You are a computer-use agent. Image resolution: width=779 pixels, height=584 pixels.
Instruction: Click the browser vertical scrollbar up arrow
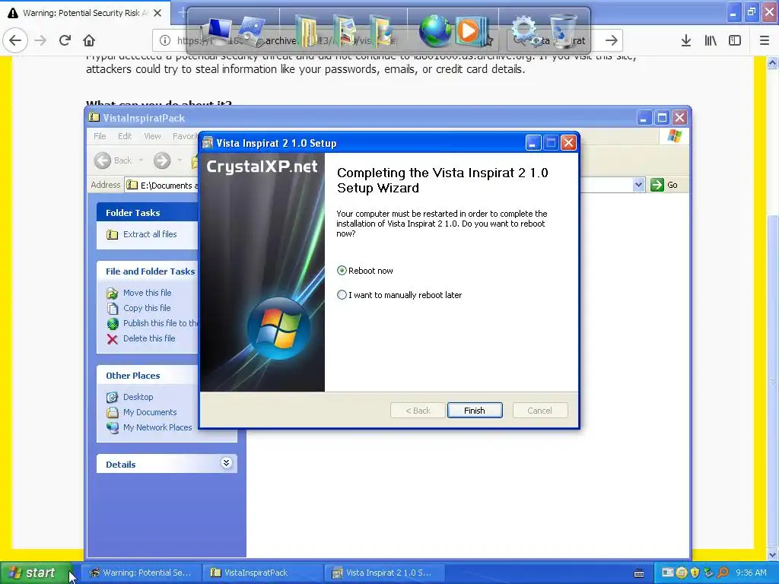773,62
